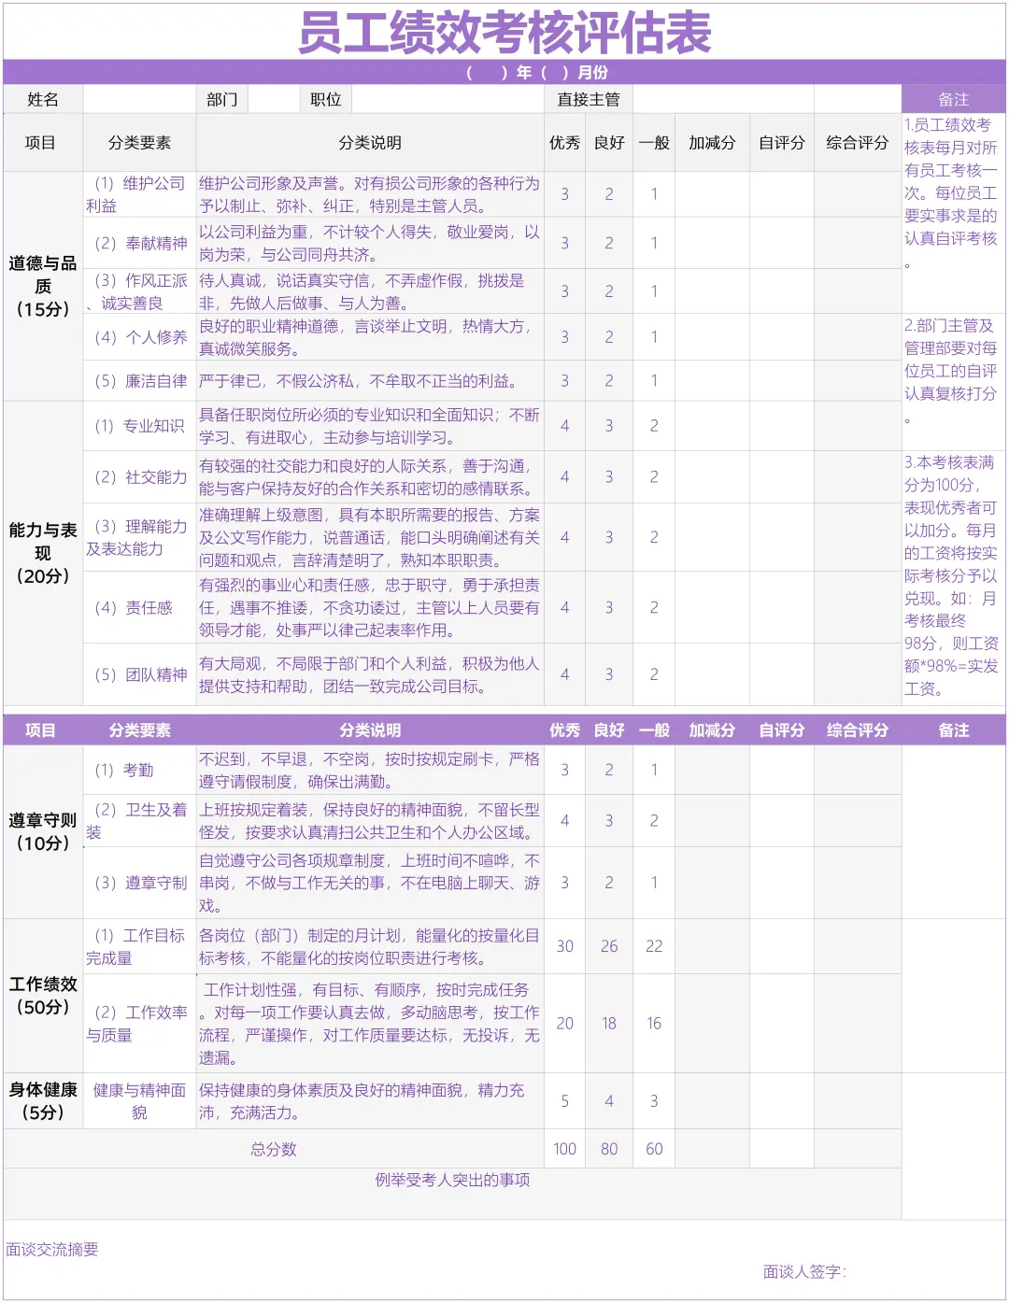This screenshot has width=1009, height=1303.
Task: Click the 良好 score 18 cell
Action: 609,1024
